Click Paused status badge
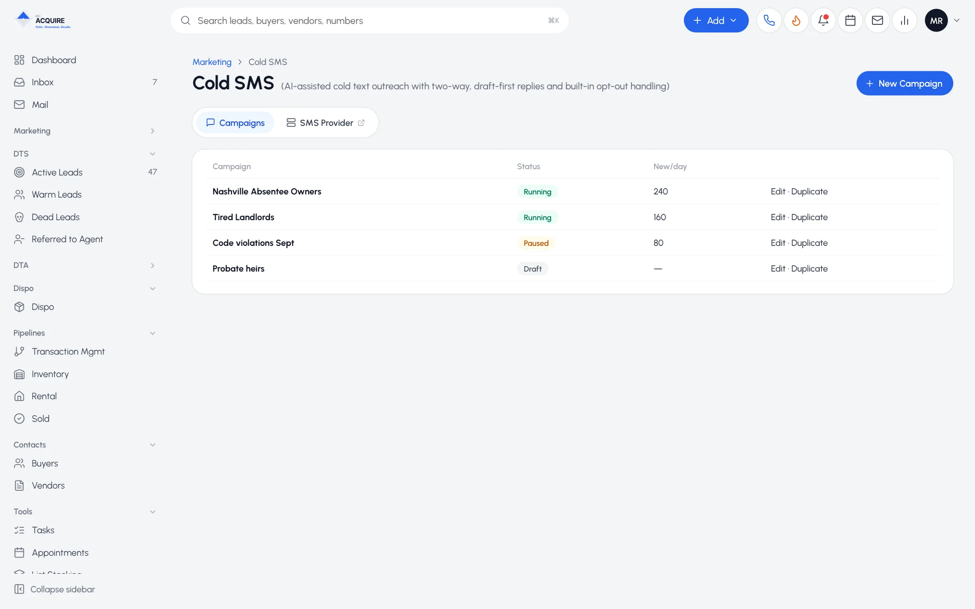Image resolution: width=975 pixels, height=609 pixels. [x=536, y=243]
